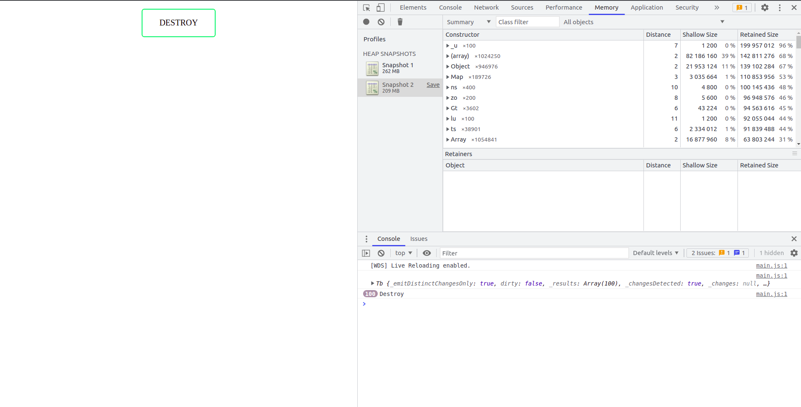Screen dimensions: 801x407
Task: Start heap snapshot record button
Action: tap(366, 22)
